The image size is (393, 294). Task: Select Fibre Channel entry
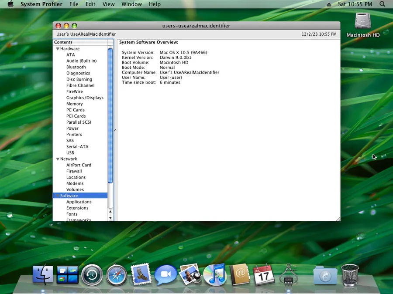pyautogui.click(x=80, y=85)
